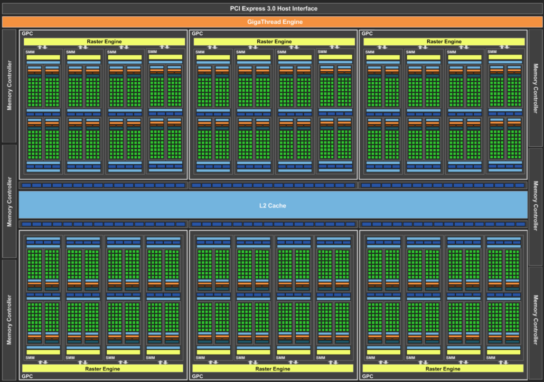Image resolution: width=544 pixels, height=382 pixels.
Task: Click the GPC label of bottom-right cluster
Action: (368, 376)
